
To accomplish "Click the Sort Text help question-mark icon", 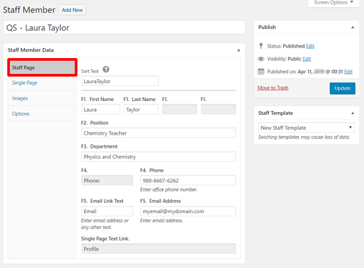I will pyautogui.click(x=106, y=69).
